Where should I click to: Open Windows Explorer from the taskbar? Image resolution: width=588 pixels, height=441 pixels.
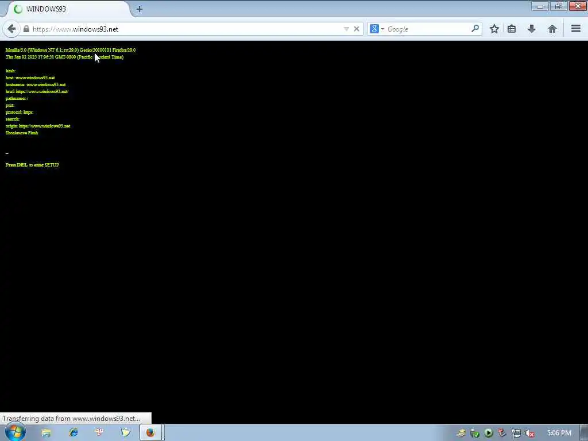click(46, 433)
